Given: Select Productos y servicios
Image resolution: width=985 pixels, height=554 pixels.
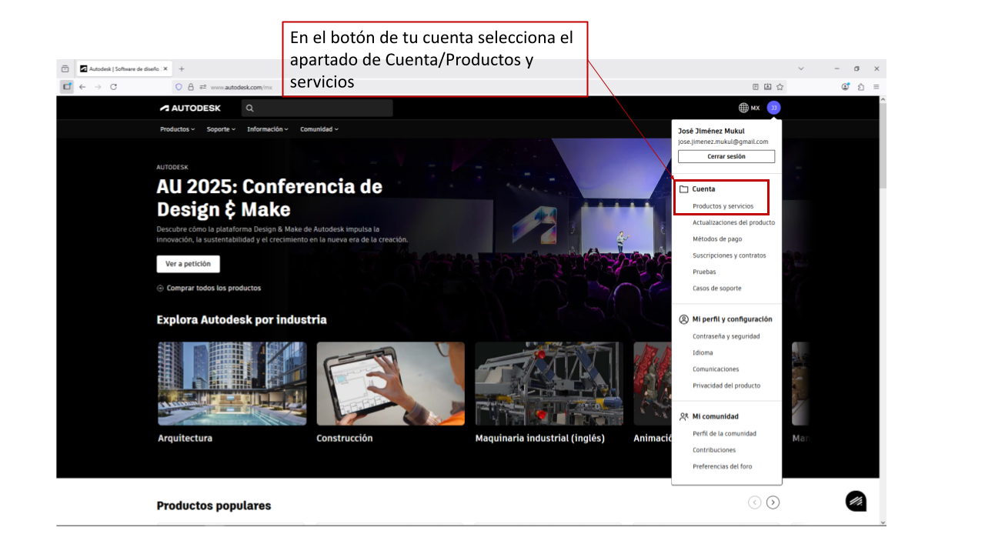Looking at the screenshot, I should (x=723, y=206).
